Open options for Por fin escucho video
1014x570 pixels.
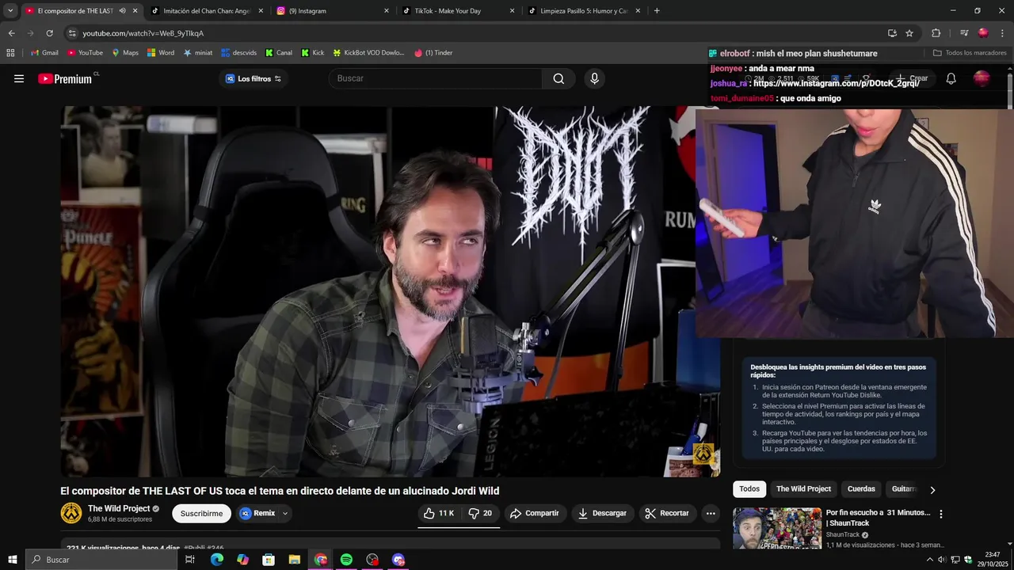[941, 514]
